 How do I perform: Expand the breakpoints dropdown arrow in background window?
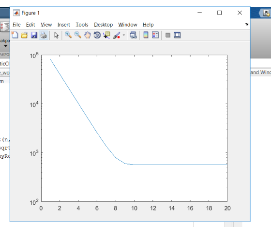(x=5, y=46)
